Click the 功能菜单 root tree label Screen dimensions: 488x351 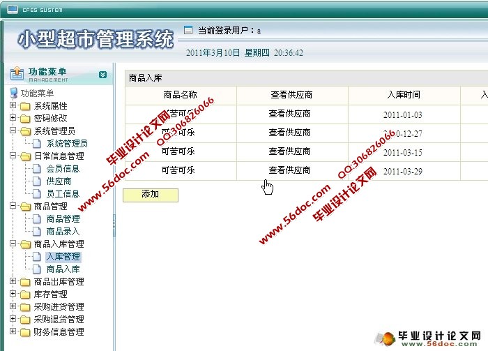pyautogui.click(x=37, y=93)
